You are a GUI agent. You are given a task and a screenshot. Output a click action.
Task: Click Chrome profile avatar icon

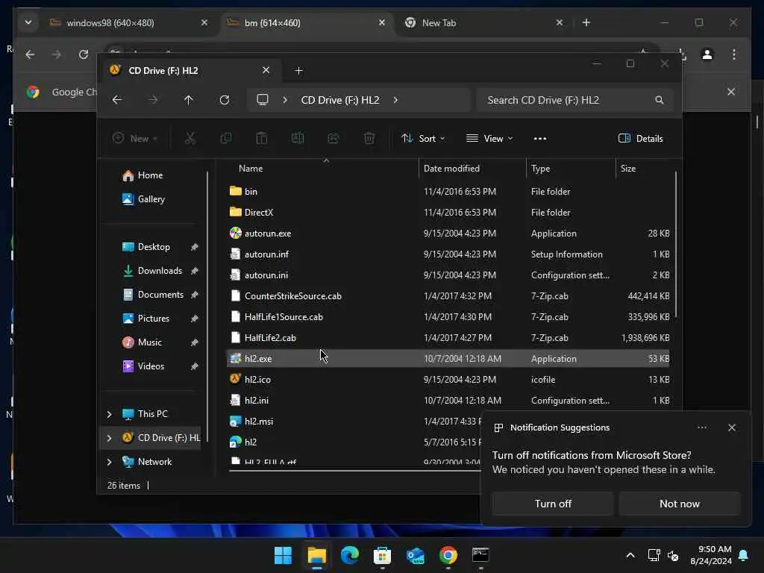[707, 54]
